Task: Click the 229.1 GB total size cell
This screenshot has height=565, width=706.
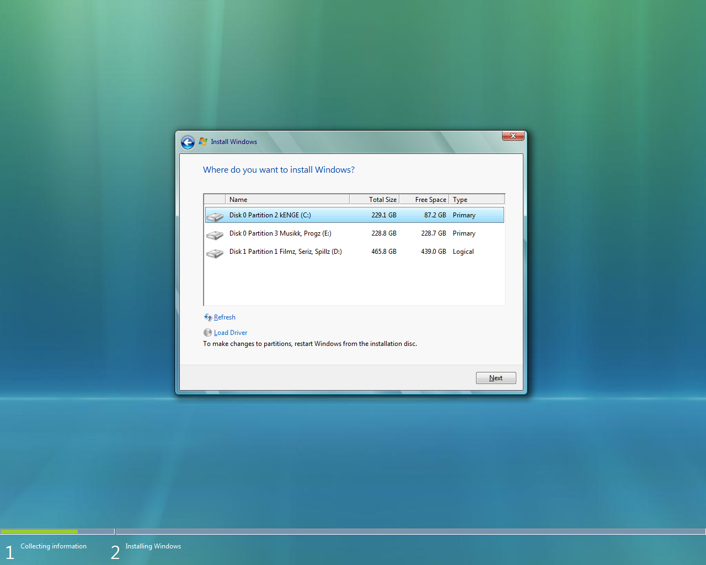Action: [x=384, y=215]
